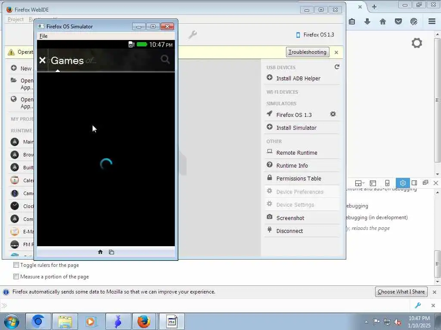Screen dimensions: 441x330
Task: Take a runtime Screenshot
Action: (302, 218)
